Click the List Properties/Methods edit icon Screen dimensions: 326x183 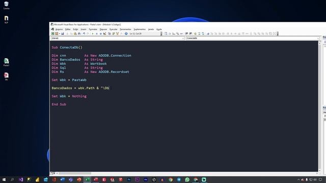pos(166,34)
